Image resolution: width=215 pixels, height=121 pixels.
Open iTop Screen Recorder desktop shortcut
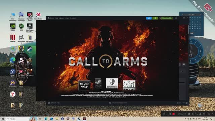pyautogui.click(x=21, y=73)
